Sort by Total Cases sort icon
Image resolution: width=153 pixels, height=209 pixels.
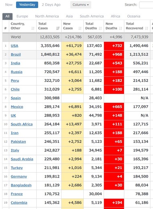[x=58, y=28]
